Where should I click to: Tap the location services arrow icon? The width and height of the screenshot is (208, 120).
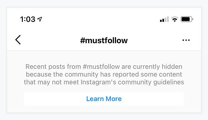pyautogui.click(x=40, y=19)
